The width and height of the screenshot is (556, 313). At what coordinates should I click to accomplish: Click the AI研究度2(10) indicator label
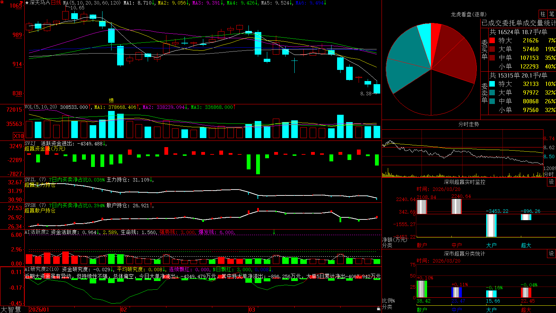coord(42,269)
